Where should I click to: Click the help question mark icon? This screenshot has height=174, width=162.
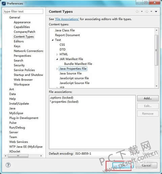coord(8,165)
